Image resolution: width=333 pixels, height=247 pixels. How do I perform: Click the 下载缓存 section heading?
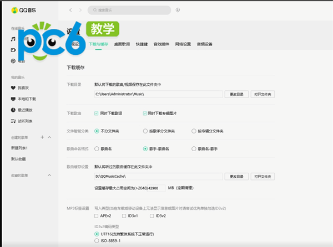76,68
